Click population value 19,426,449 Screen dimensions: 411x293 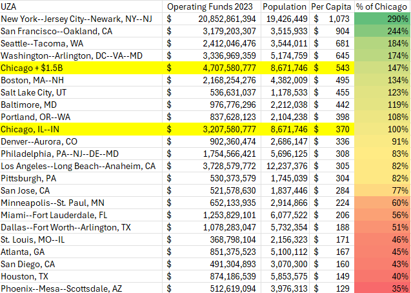click(285, 19)
